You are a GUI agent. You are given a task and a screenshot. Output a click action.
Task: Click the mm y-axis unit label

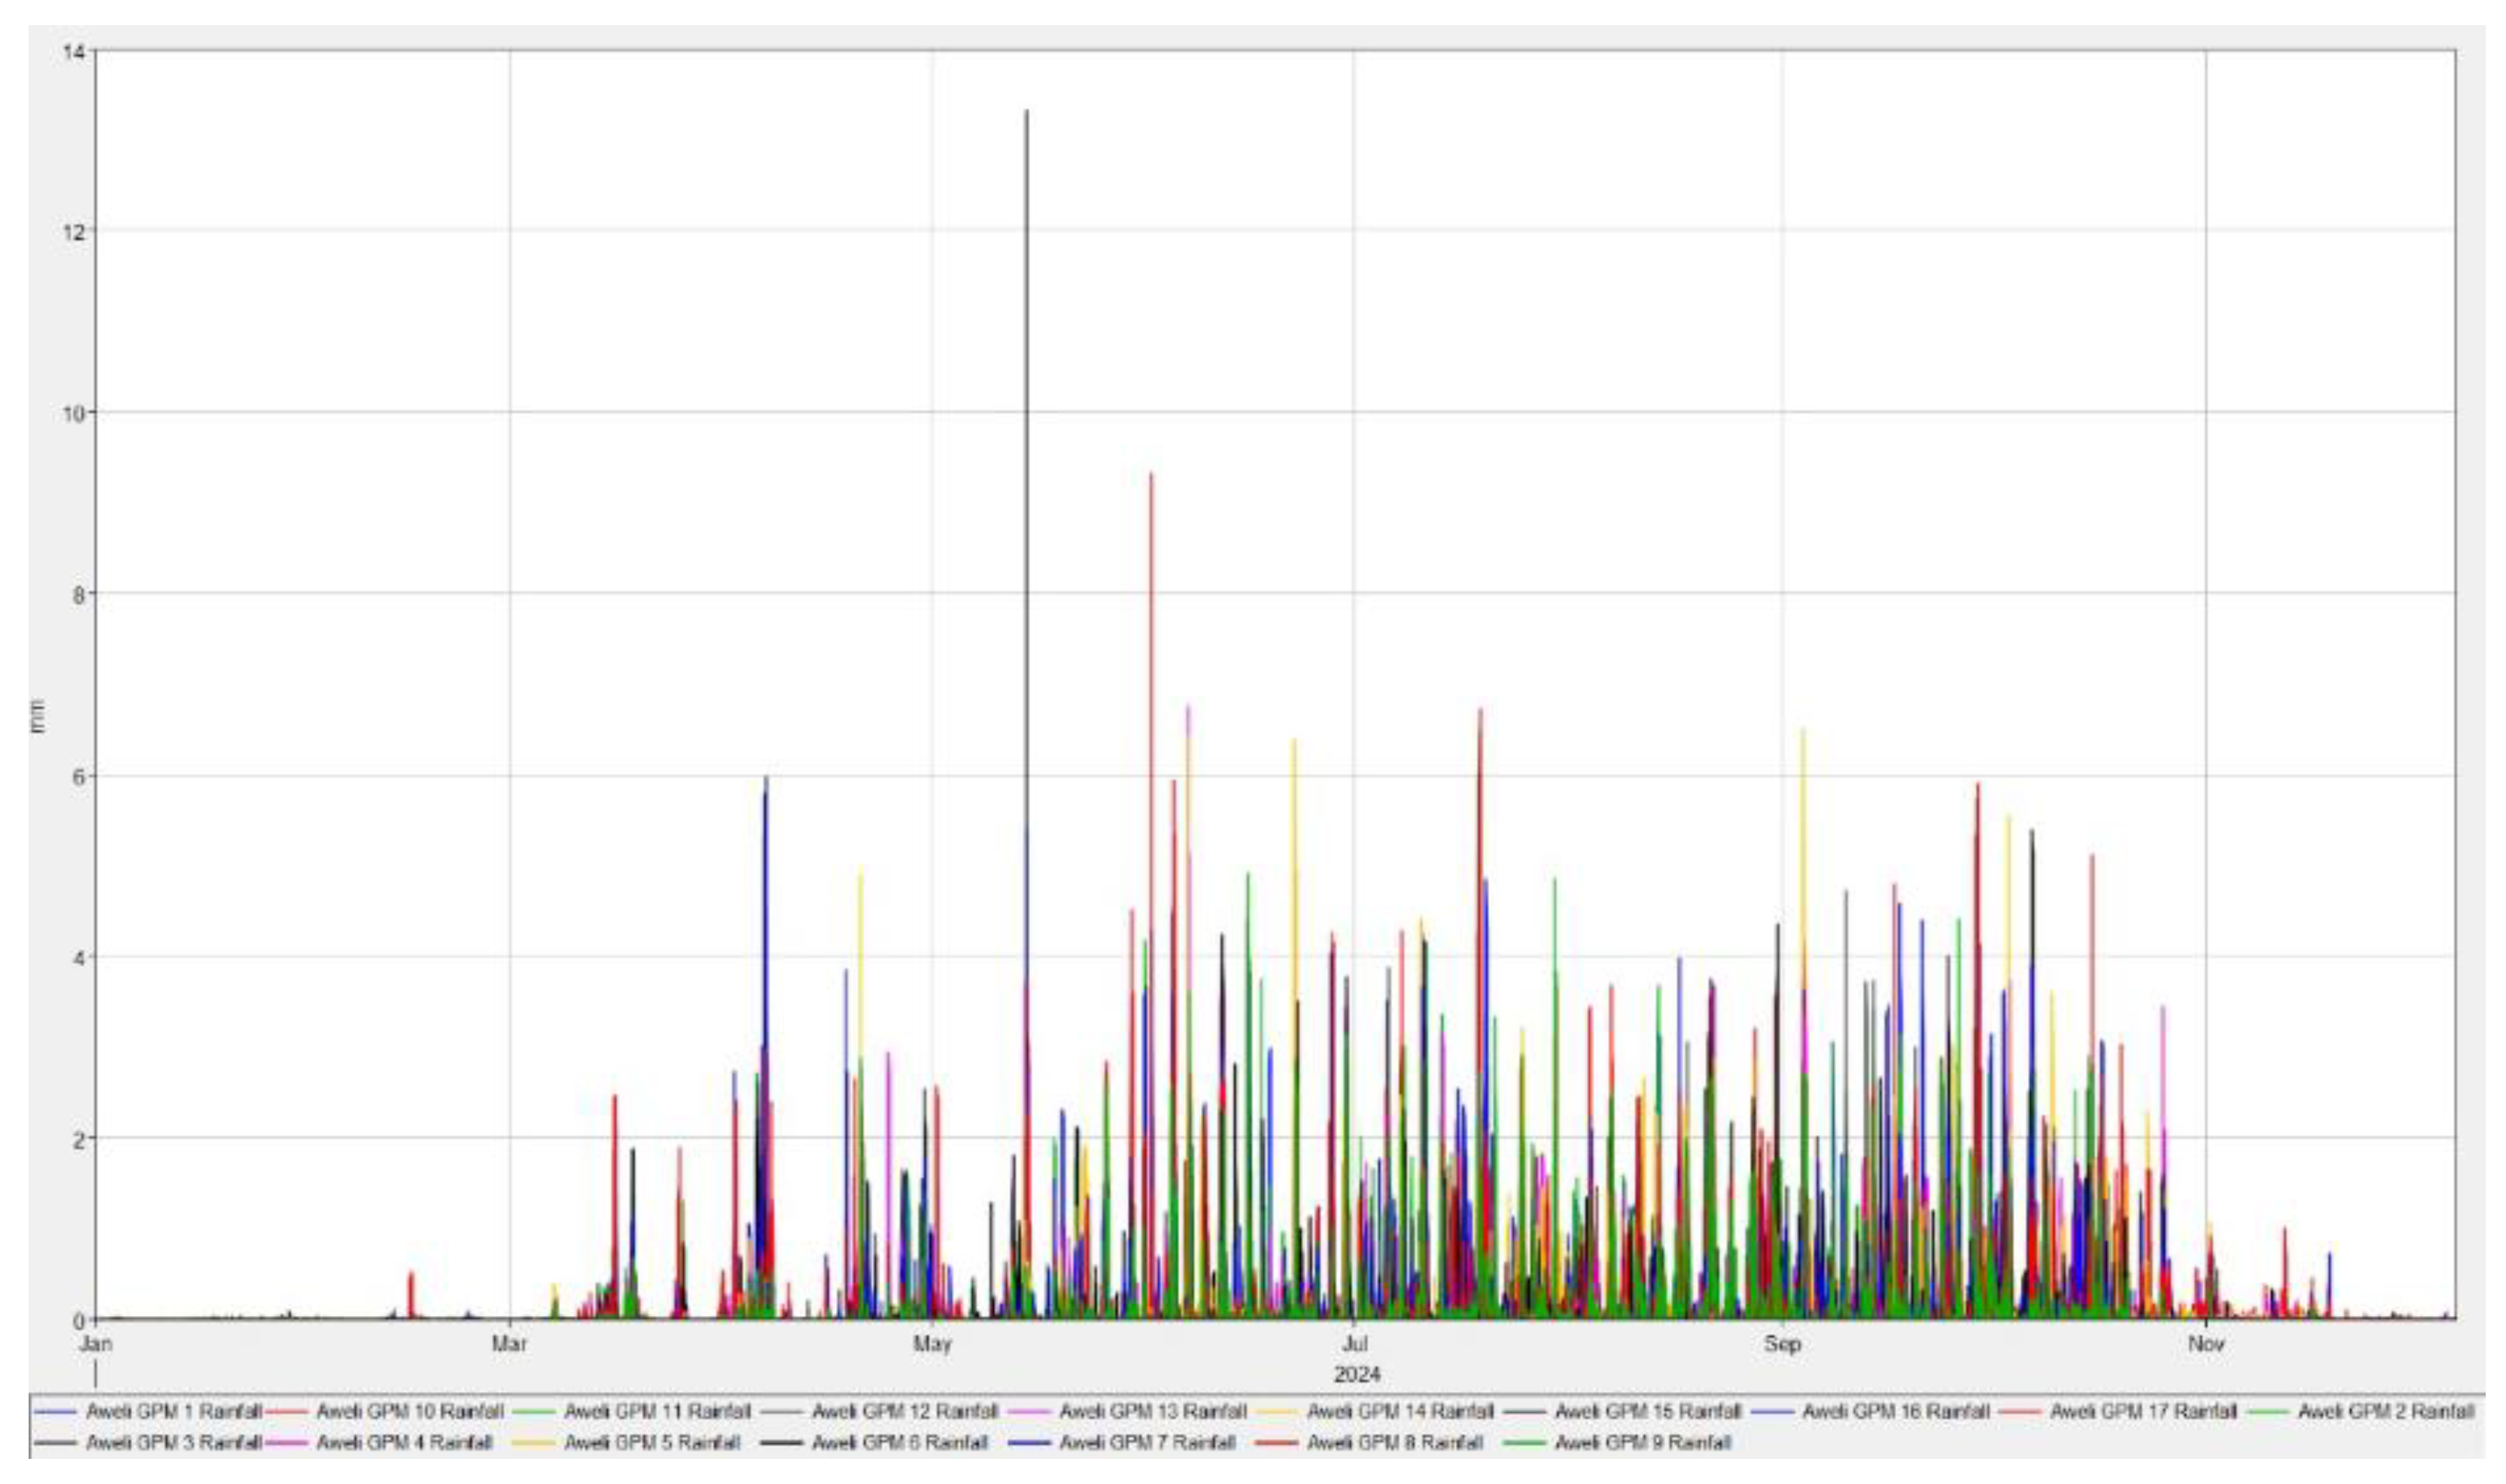(x=40, y=718)
